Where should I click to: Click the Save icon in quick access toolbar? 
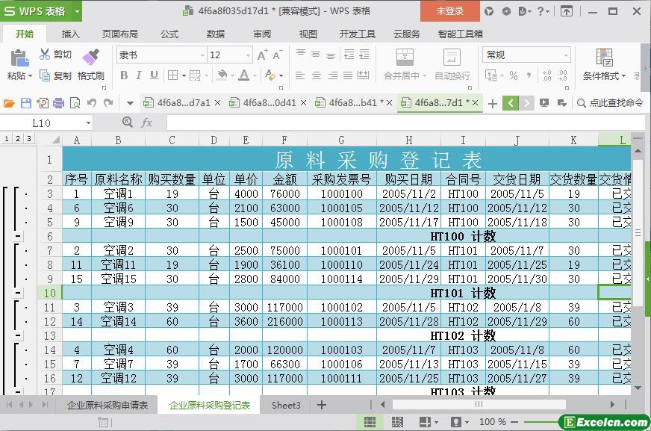coord(26,103)
